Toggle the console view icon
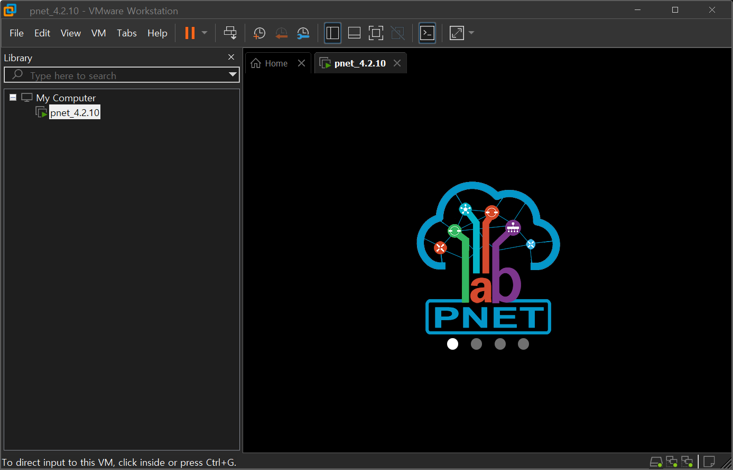 (427, 33)
